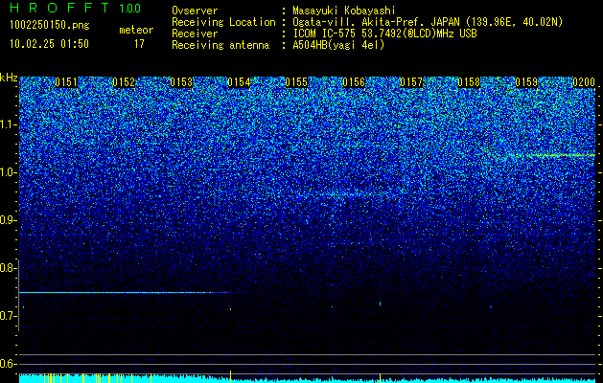Click the 0154 time marker
This screenshot has width=603, height=383.
click(239, 82)
